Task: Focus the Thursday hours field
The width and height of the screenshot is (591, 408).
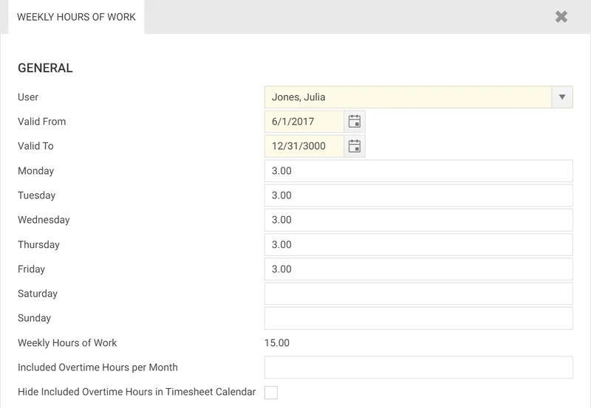Action: [x=418, y=245]
